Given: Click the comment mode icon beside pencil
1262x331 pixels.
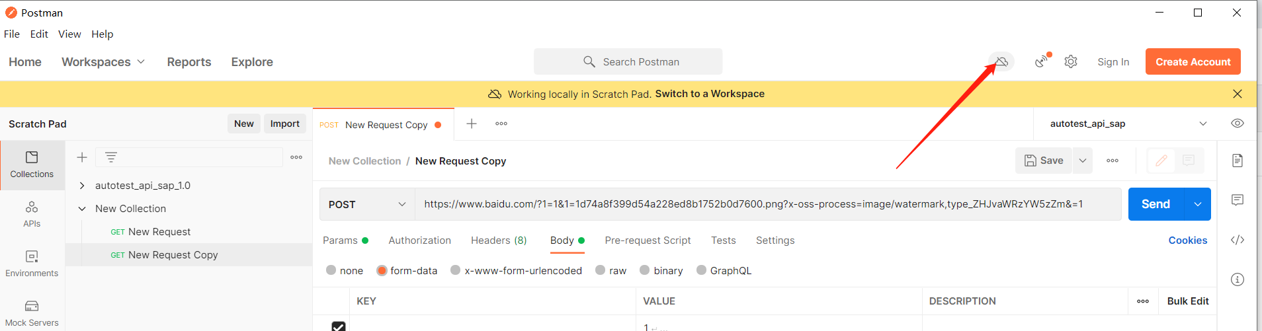Looking at the screenshot, I should click(x=1189, y=161).
